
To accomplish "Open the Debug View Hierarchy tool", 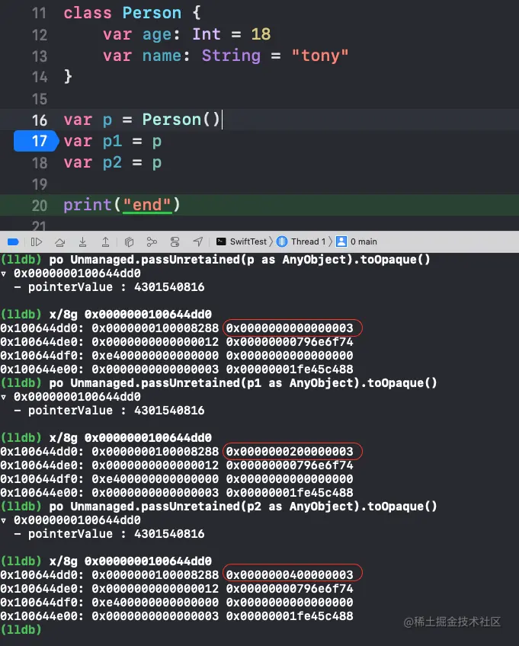I will tap(129, 241).
